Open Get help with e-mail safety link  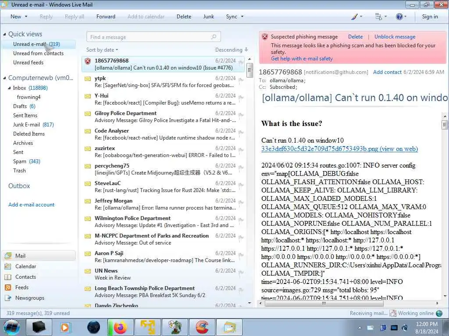302,59
